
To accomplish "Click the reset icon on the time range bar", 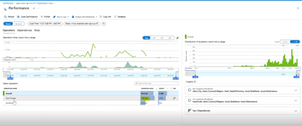I will point(6,75).
